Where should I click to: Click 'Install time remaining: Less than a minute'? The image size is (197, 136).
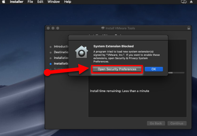[x=120, y=91]
